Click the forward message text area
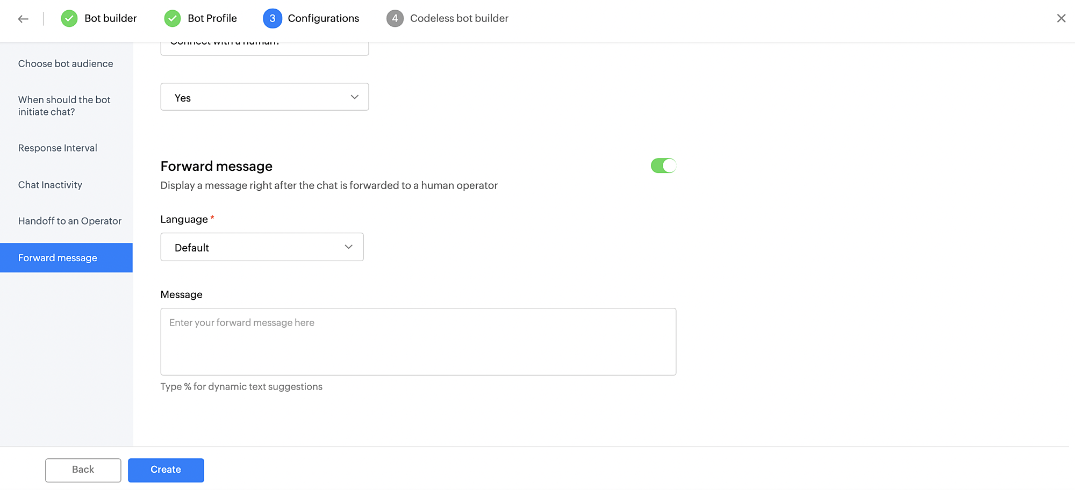 [418, 342]
